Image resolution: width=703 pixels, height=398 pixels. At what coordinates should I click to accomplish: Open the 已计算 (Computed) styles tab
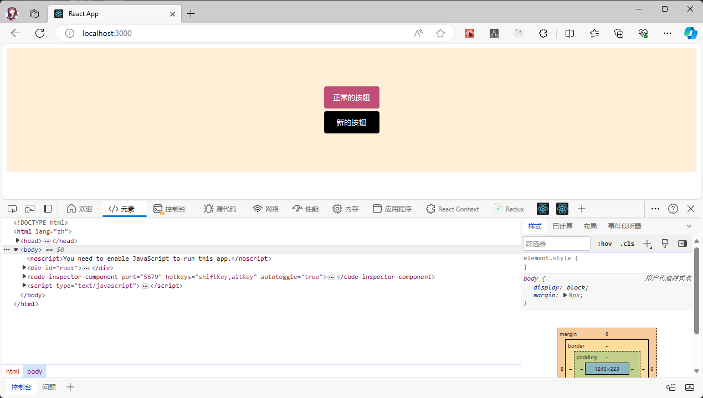tap(562, 226)
